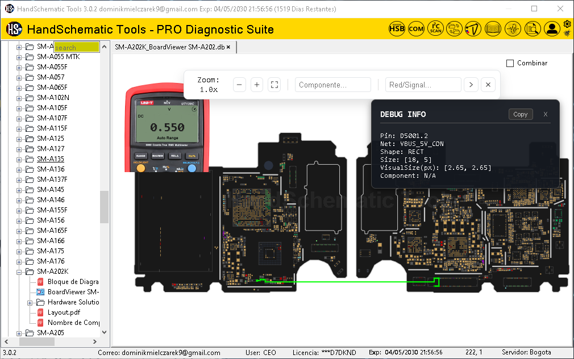Expand the SM-A176 tree node
Viewport: 574px width, 359px height.
click(19, 262)
